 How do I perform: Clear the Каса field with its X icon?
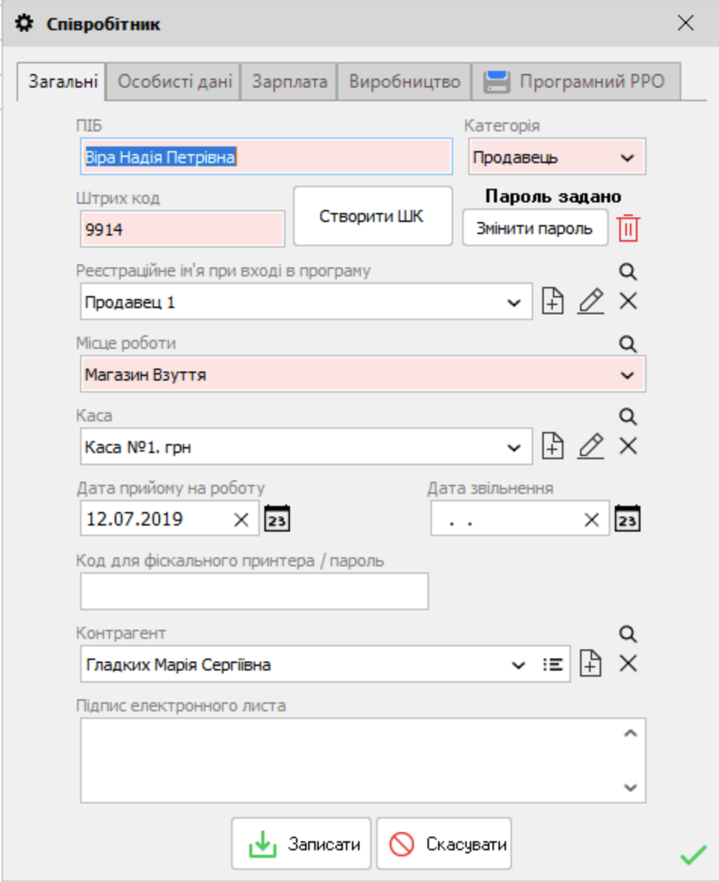(628, 446)
